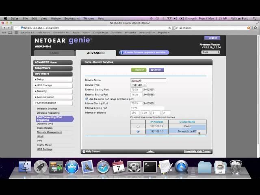
Task: Open the History menu
Action: [56, 18]
